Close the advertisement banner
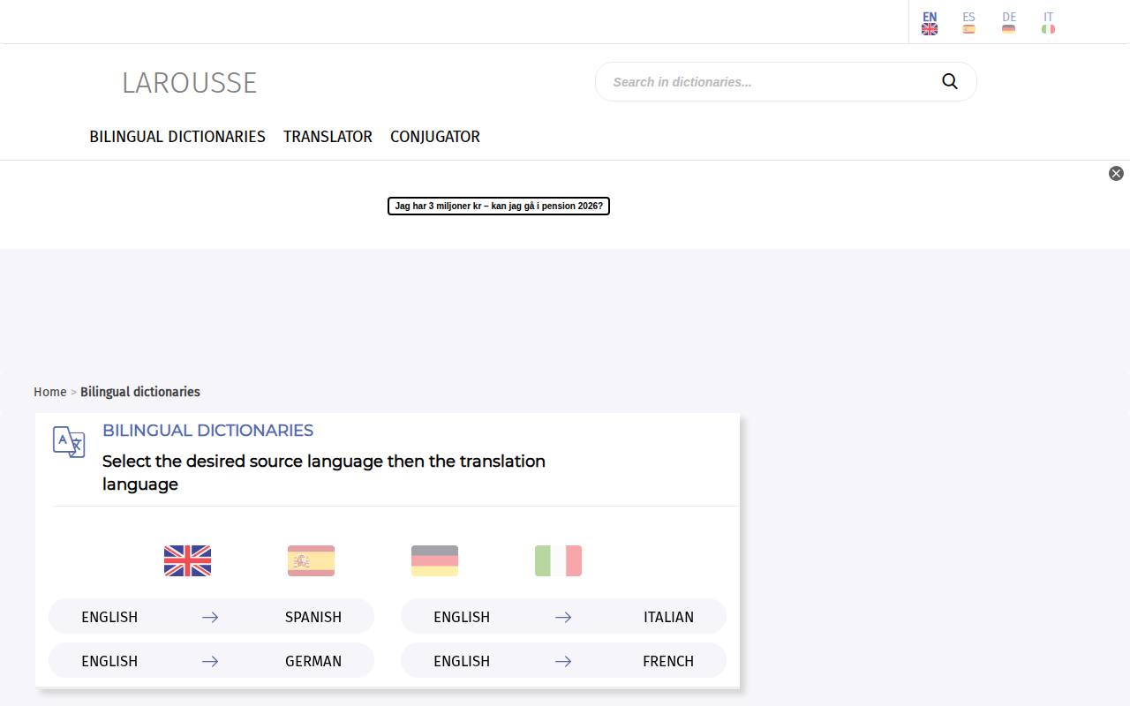The image size is (1130, 706). tap(1116, 173)
